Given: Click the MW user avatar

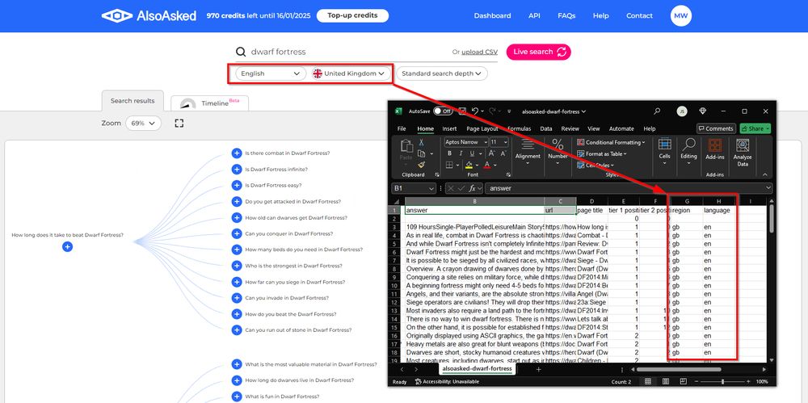Looking at the screenshot, I should coord(680,16).
